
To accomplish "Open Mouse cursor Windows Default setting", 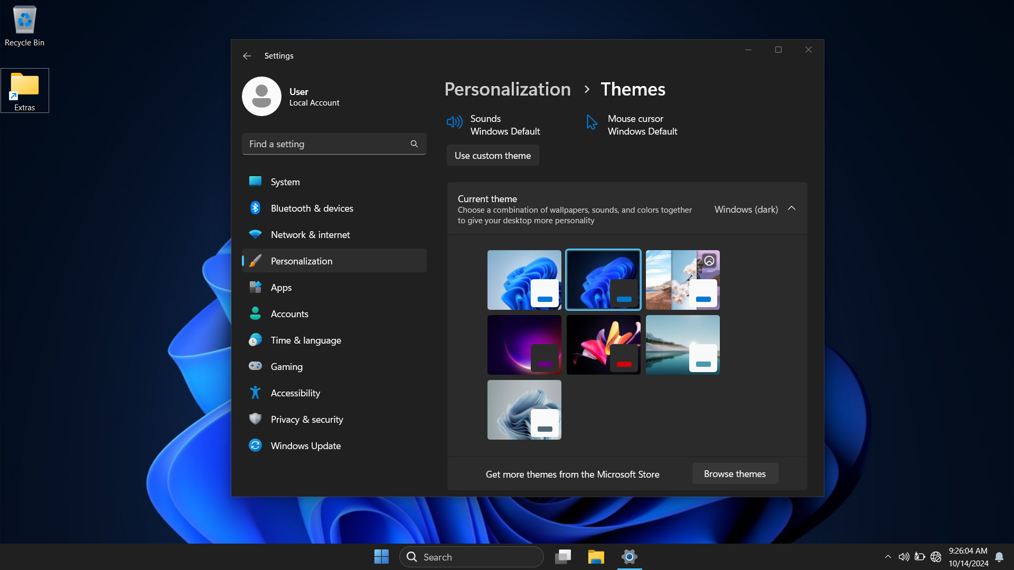I will [632, 125].
